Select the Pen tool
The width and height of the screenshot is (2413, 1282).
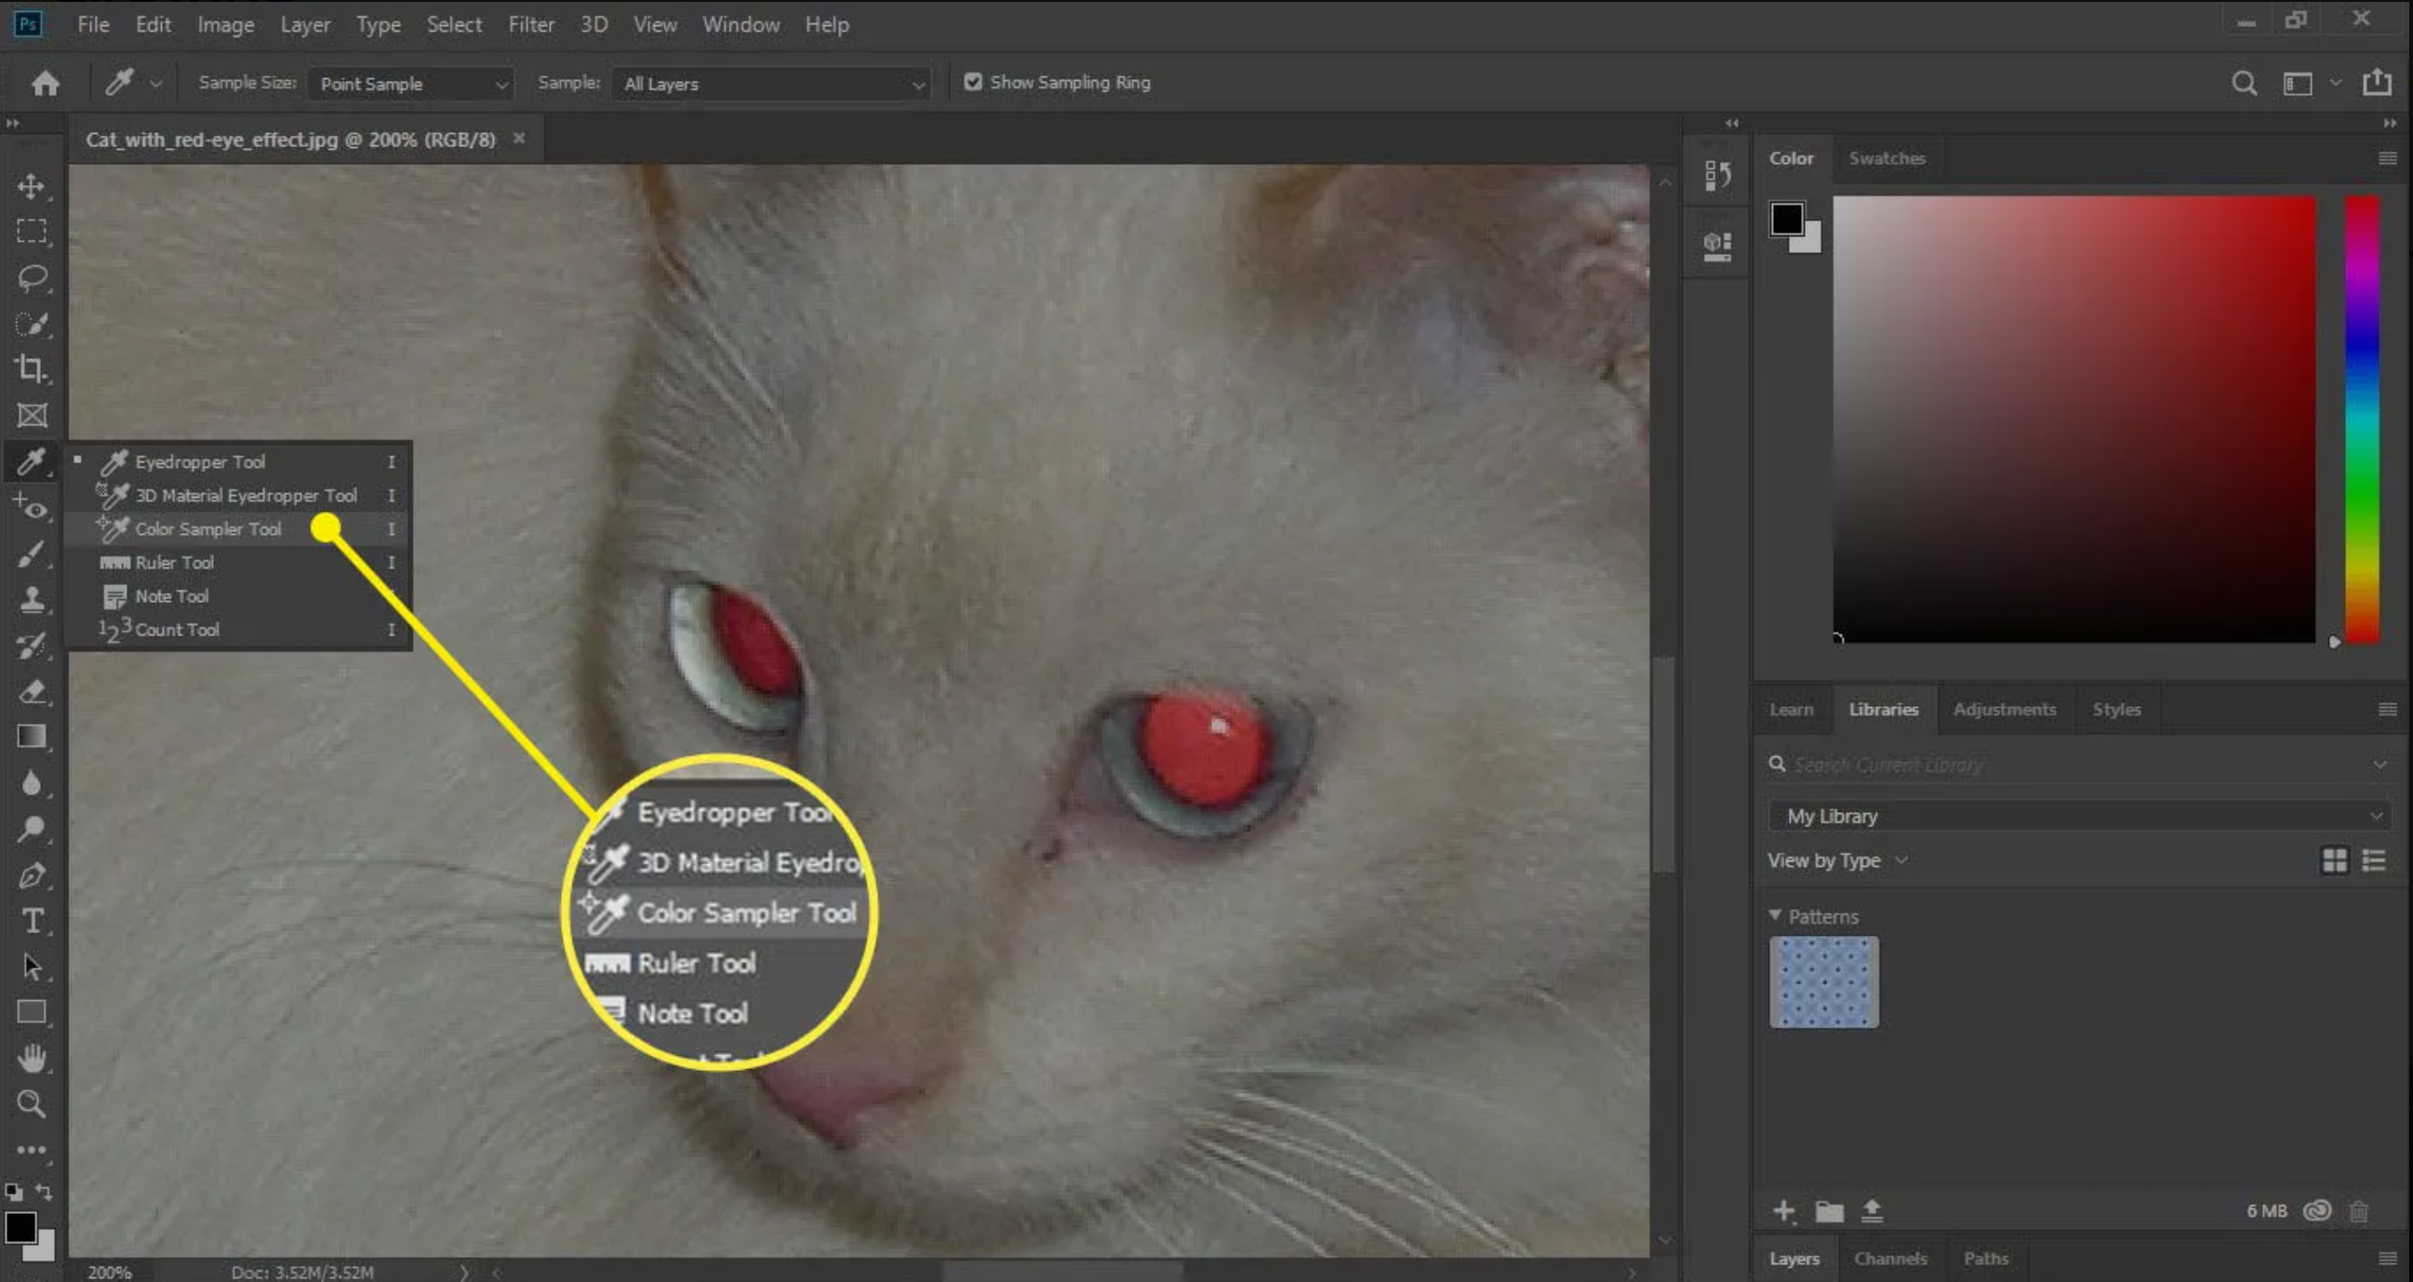click(31, 875)
